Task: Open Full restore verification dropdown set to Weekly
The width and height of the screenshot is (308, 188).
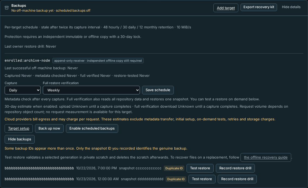Action: [91, 90]
